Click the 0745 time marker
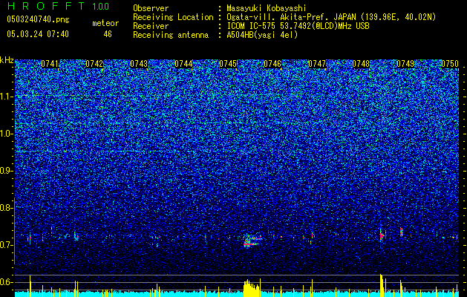Viewport: 467px width, 297px height. point(228,64)
